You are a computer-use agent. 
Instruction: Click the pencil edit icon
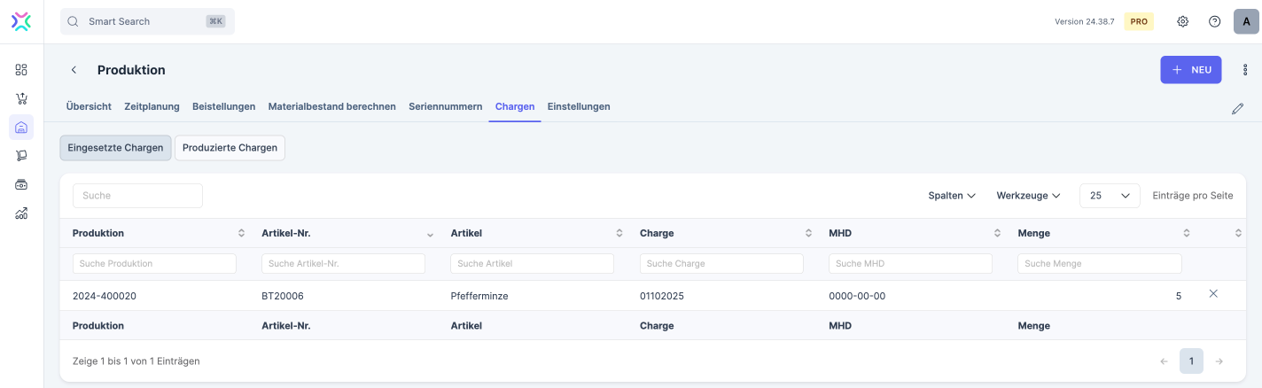click(1237, 109)
